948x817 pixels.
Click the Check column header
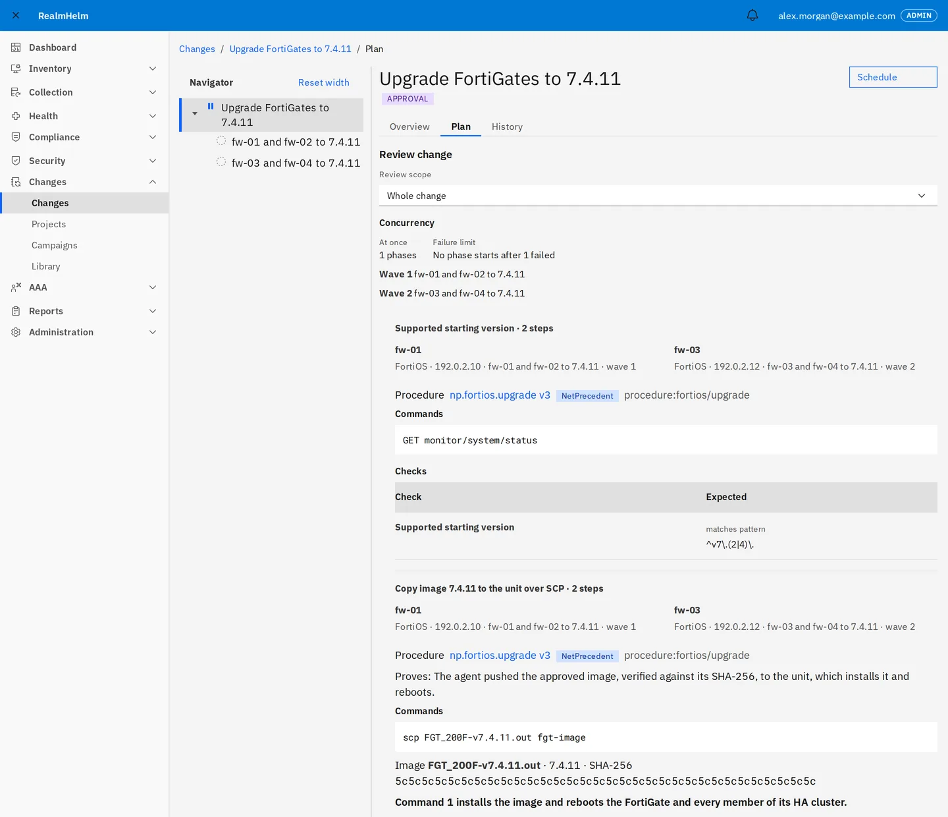coord(408,497)
